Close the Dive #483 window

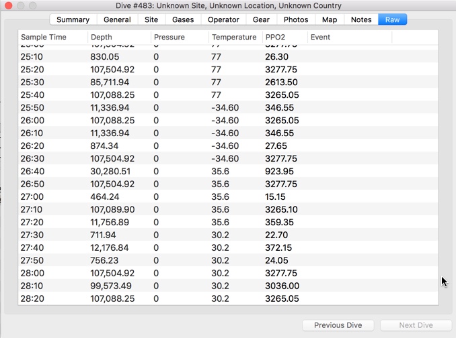[x=9, y=6]
